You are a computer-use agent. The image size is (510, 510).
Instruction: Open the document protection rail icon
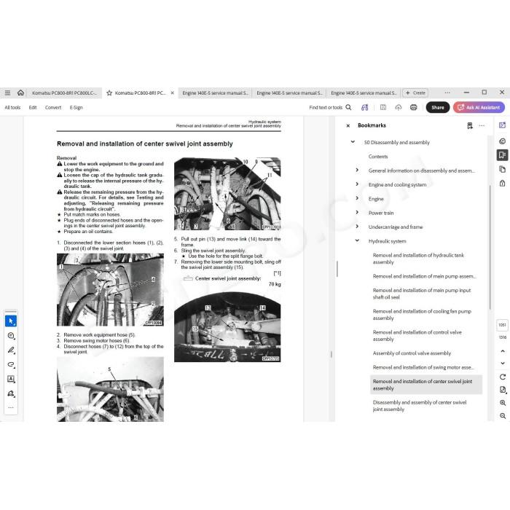click(x=503, y=183)
